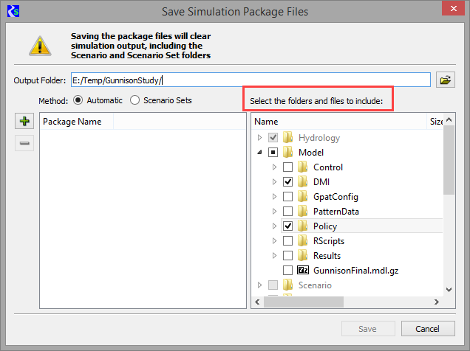Expand the GpatConfig folder node

274,197
